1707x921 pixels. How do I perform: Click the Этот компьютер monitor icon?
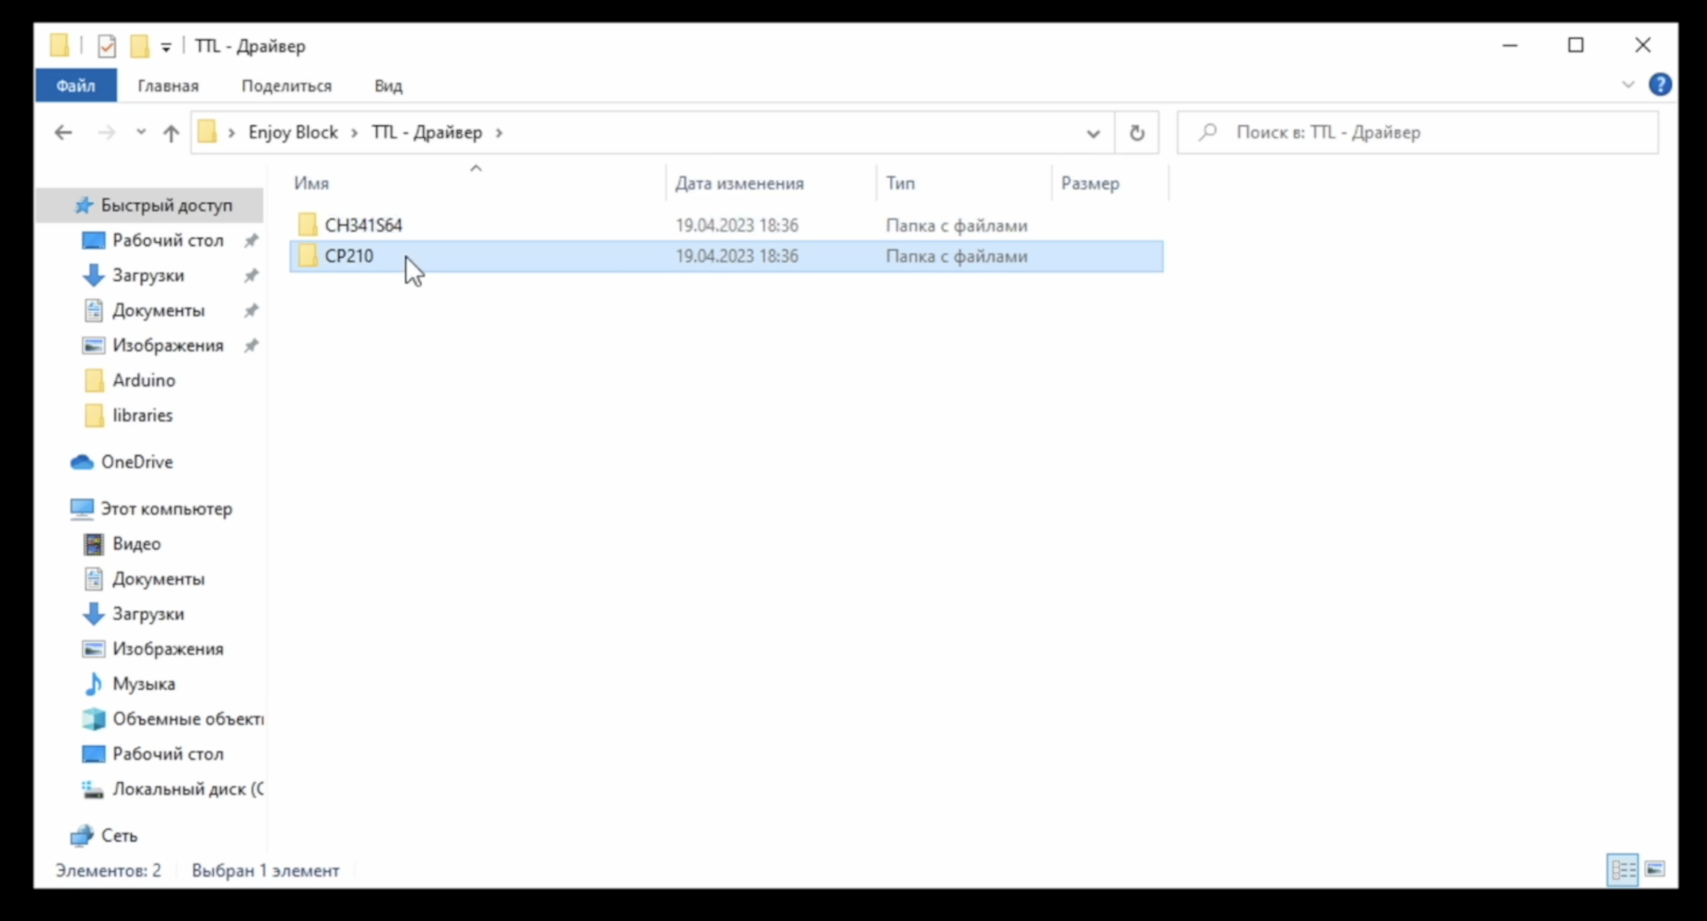(82, 508)
